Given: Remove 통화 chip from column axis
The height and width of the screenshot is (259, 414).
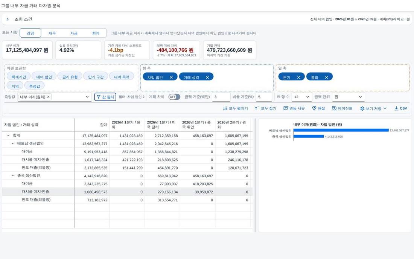Looking at the screenshot, I should [327, 77].
